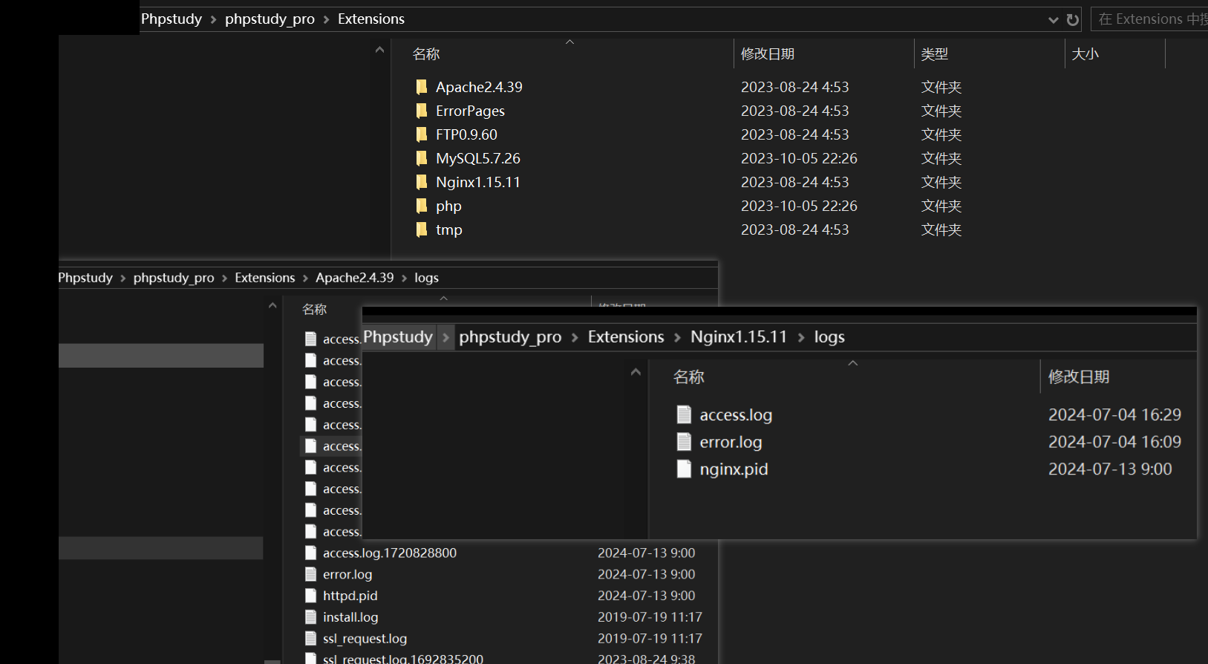Viewport: 1208px width, 664px height.
Task: Open the MySQL5.7.26 folder icon
Action: click(422, 158)
